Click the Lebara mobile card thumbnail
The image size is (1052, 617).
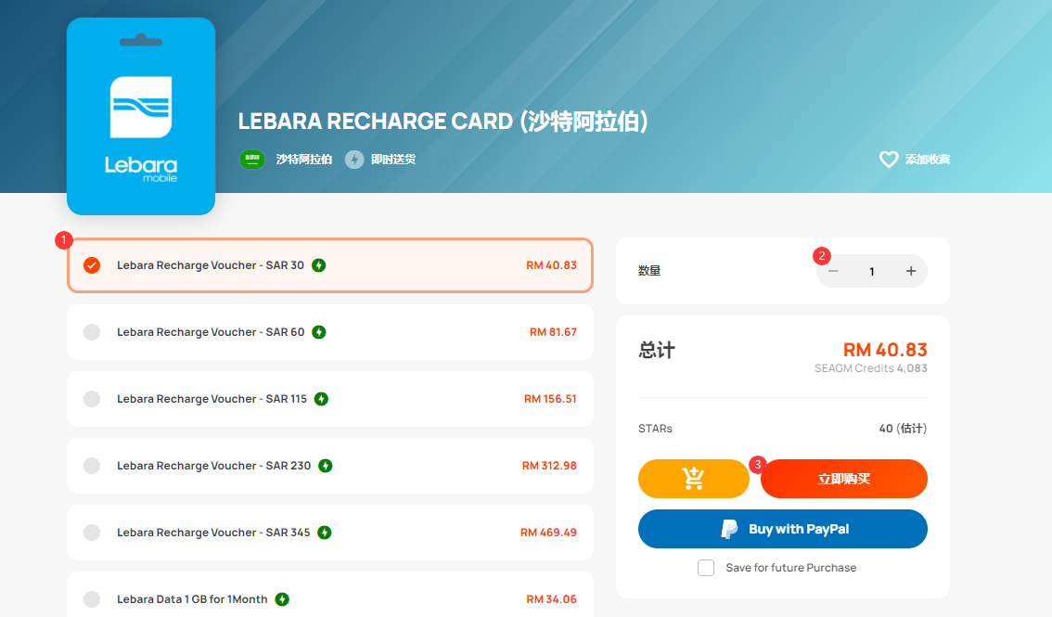(x=141, y=117)
